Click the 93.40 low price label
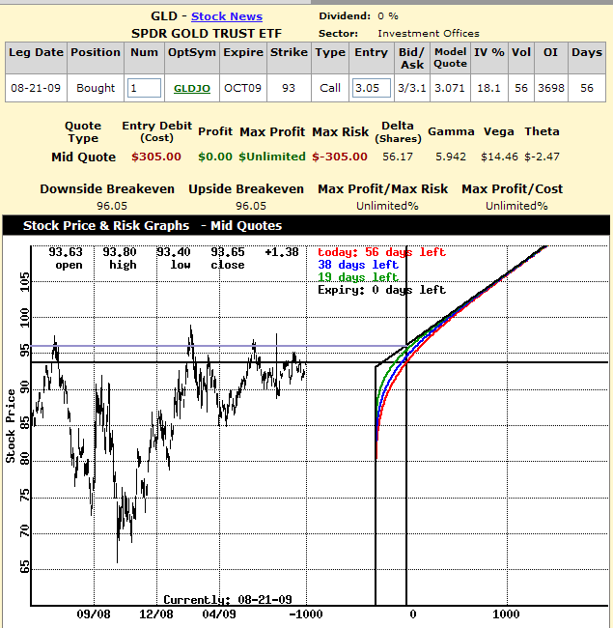Screen dimensions: 613x628 174,252
